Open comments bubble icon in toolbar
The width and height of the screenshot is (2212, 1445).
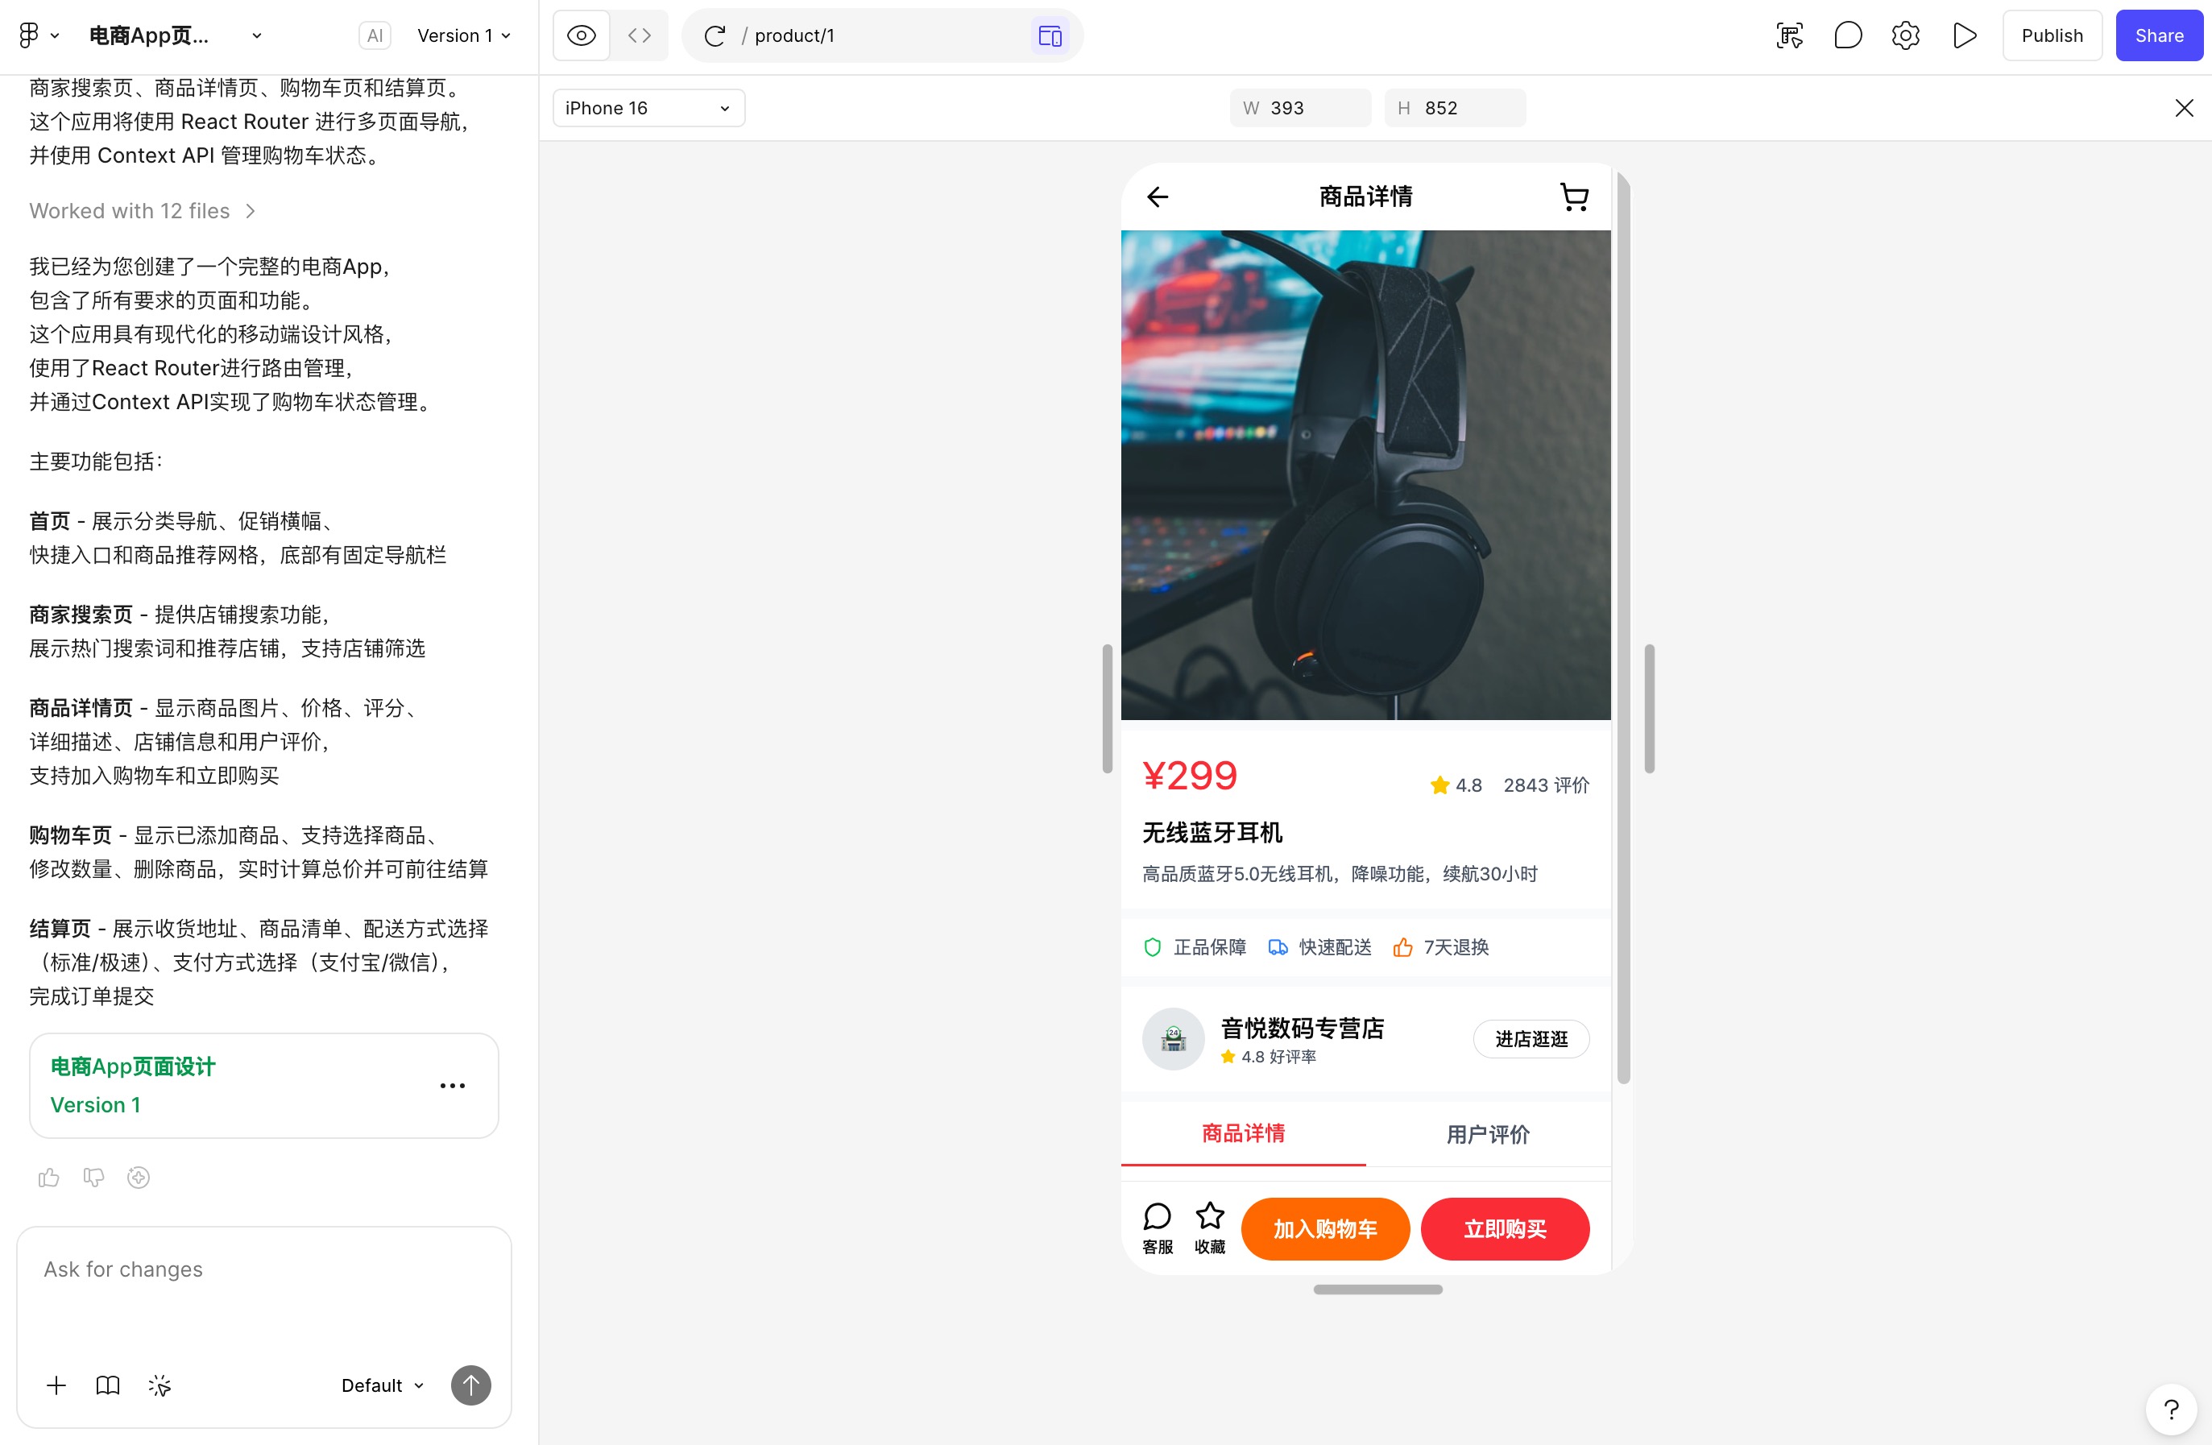pyautogui.click(x=1848, y=35)
